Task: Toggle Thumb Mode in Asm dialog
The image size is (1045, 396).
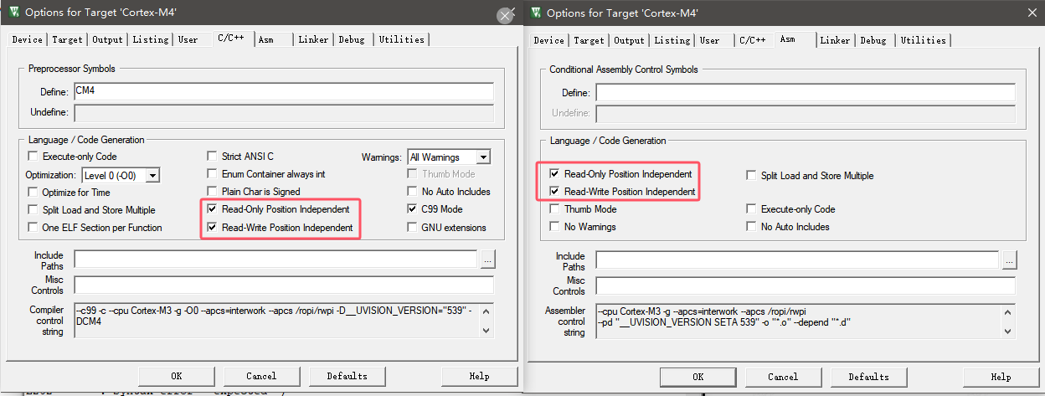Action: point(555,209)
